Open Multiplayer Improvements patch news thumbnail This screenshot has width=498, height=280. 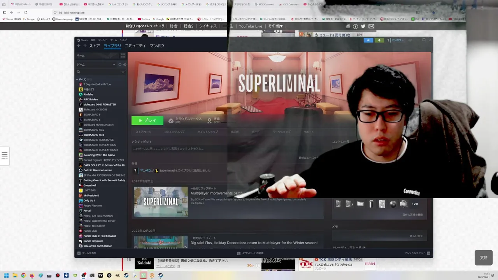coord(161,201)
